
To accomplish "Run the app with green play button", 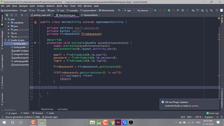I will (155, 10).
